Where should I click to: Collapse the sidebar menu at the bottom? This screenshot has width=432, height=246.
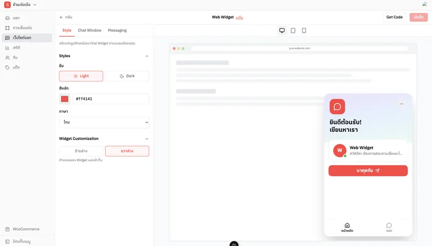coord(27,241)
